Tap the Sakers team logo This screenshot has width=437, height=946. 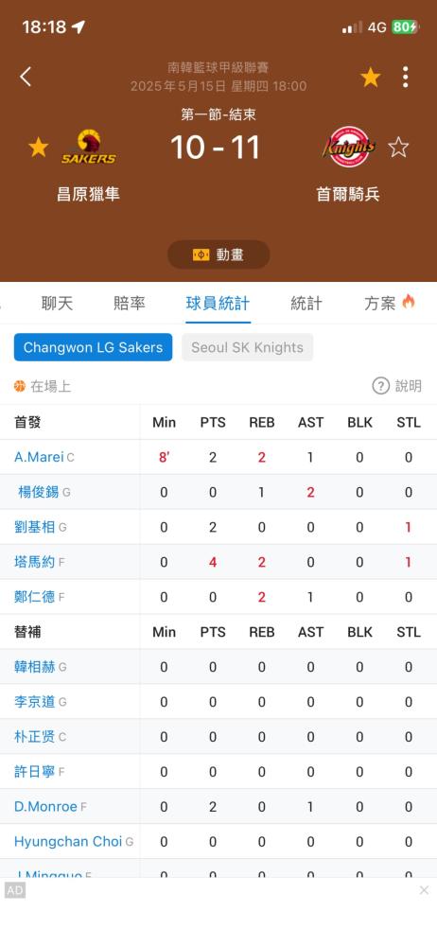89,148
